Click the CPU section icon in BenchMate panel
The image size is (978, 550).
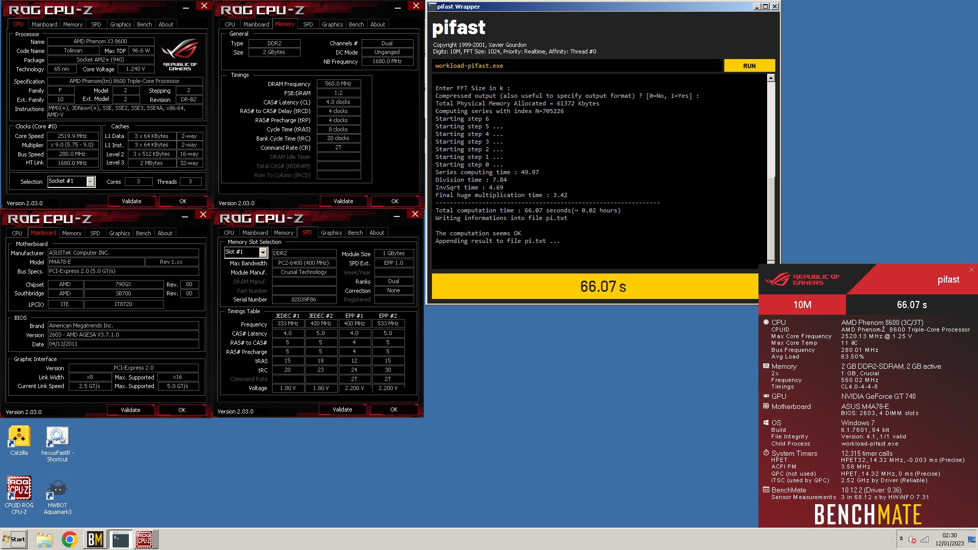[x=766, y=322]
